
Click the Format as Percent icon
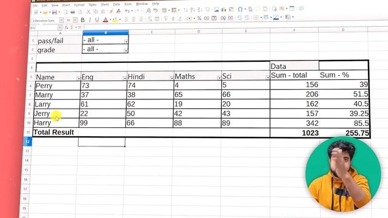199,19
